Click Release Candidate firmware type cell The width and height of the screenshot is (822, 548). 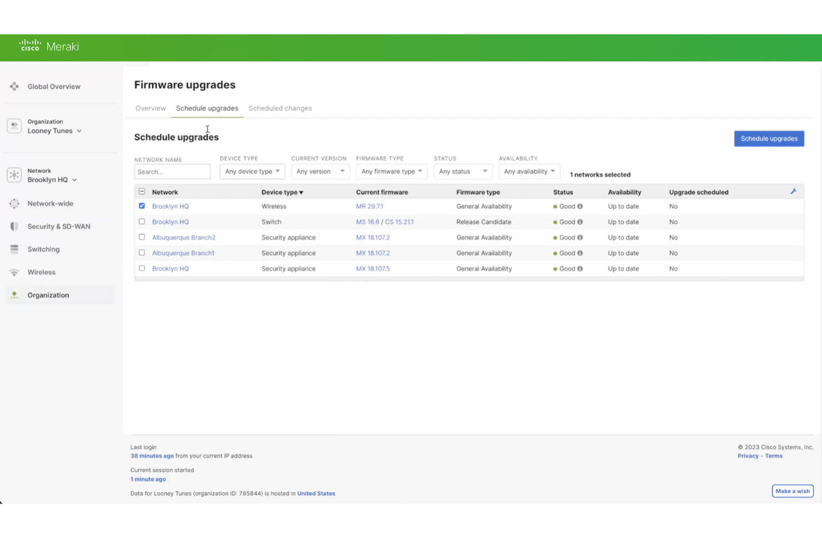click(x=484, y=222)
